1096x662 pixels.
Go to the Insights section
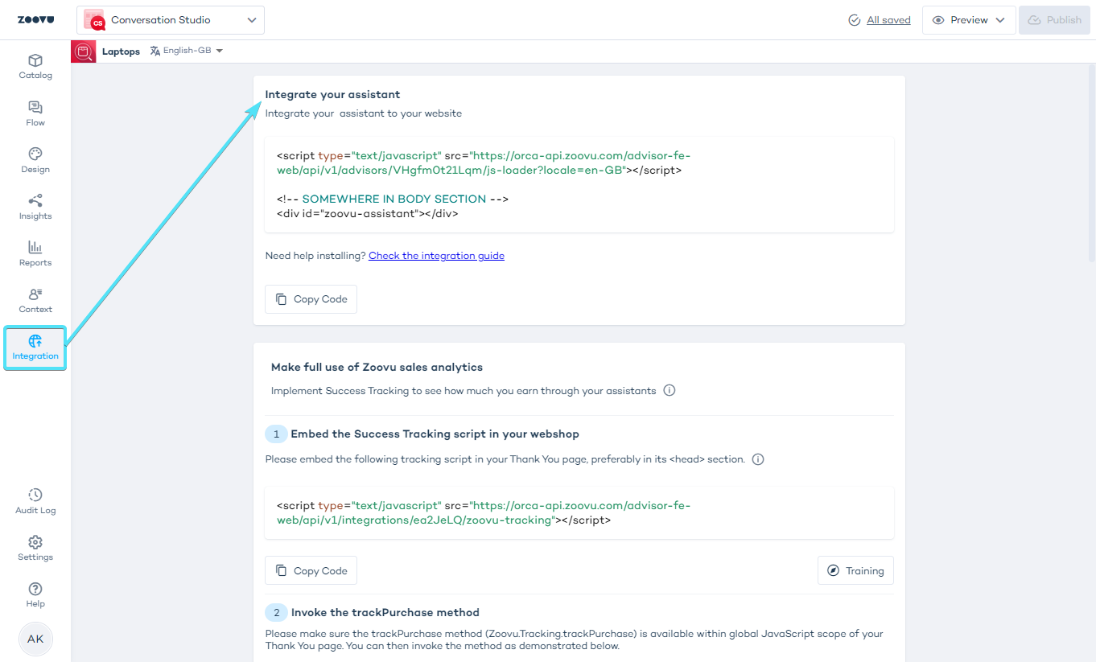pos(35,201)
